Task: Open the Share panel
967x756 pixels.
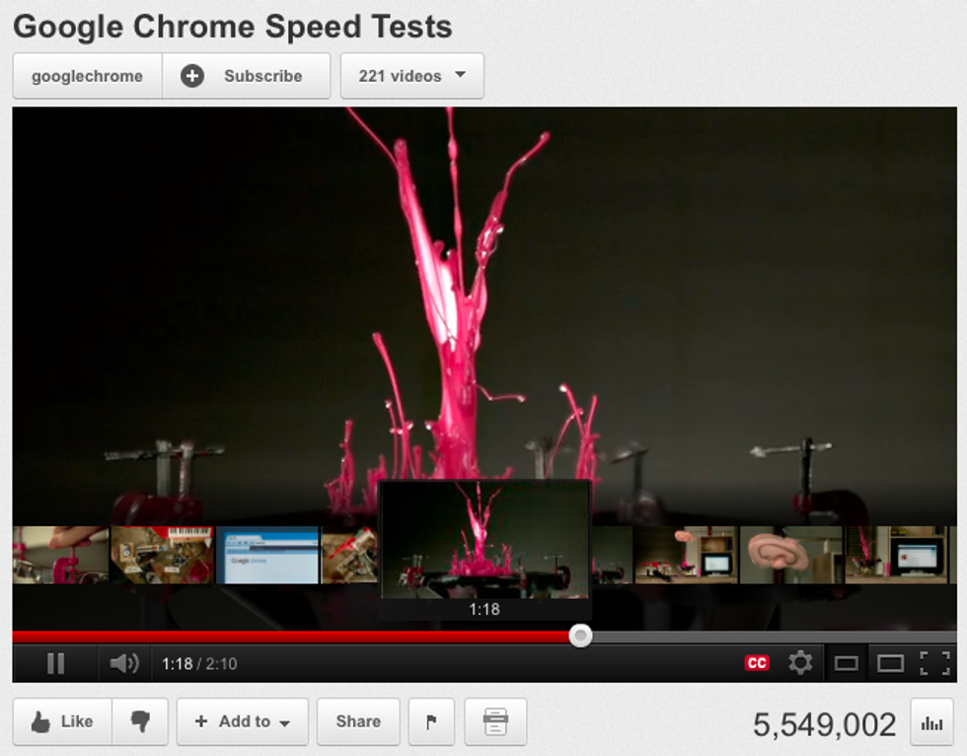Action: pyautogui.click(x=358, y=721)
